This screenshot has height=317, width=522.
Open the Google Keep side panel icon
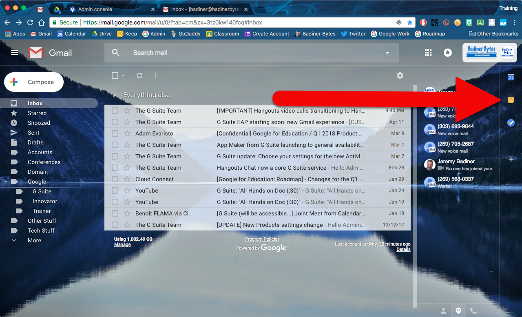click(511, 100)
